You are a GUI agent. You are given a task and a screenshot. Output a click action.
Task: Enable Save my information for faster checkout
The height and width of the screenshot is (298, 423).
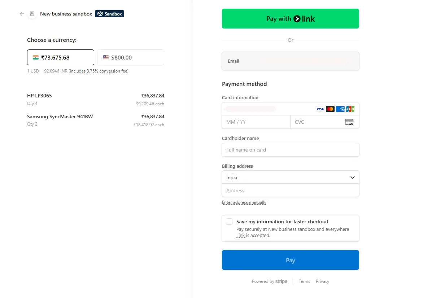[229, 222]
